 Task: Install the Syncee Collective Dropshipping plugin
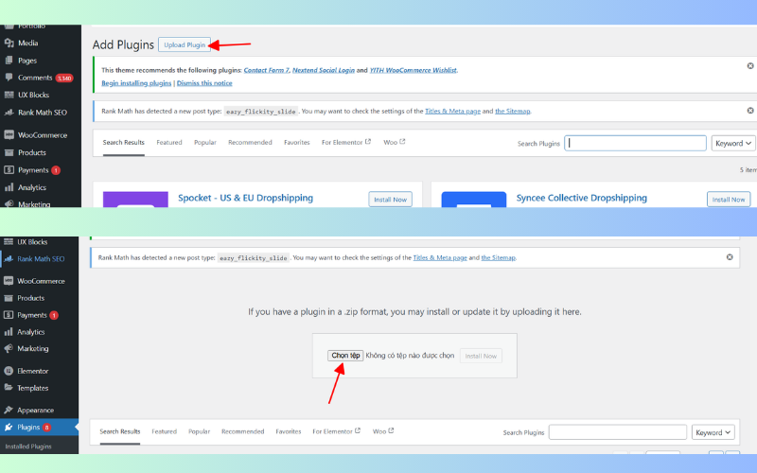[729, 200]
